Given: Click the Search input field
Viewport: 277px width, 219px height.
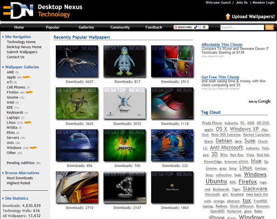Looking at the screenshot, I should coord(242,27).
